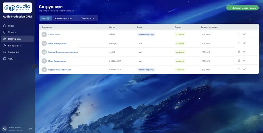Click lock icon for Сергей Руководителев row
The height and width of the screenshot is (133, 263).
(239, 69)
